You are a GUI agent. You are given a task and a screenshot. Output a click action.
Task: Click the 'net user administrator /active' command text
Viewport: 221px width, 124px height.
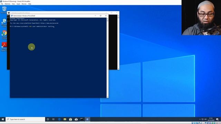click(41, 27)
